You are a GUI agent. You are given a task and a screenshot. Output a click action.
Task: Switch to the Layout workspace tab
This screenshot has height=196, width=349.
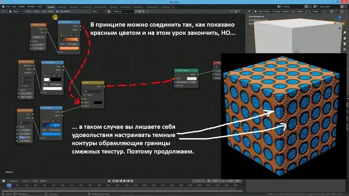(x=51, y=7)
